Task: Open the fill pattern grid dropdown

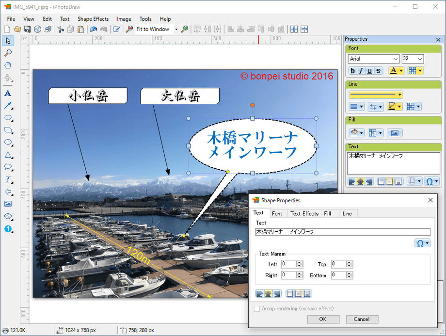Action: (376, 133)
